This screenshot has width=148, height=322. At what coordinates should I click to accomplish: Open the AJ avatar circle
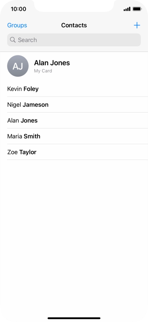(x=18, y=66)
